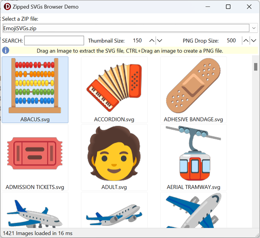The width and height of the screenshot is (260, 238).
Task: Click the 'ADHESIVE BANDAGE.svg' file name label
Action: (x=193, y=119)
